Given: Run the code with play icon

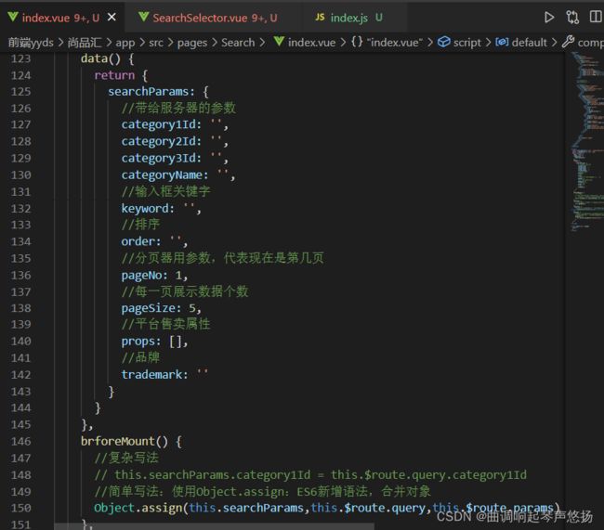Looking at the screenshot, I should point(549,18).
